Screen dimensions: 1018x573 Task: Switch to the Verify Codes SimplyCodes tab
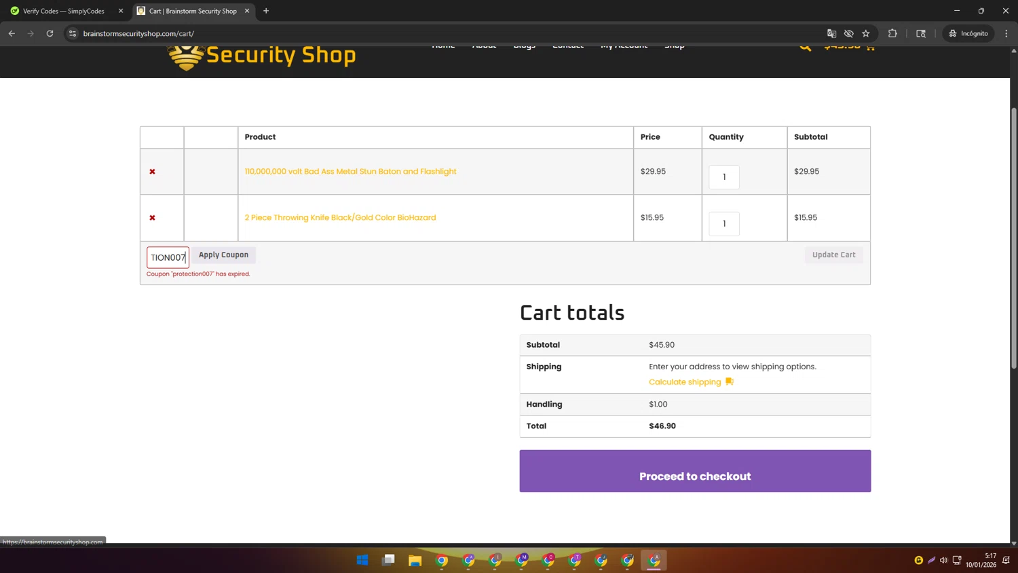[x=64, y=11]
